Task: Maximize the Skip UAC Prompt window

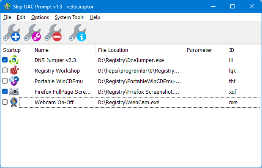Action: coord(232,6)
